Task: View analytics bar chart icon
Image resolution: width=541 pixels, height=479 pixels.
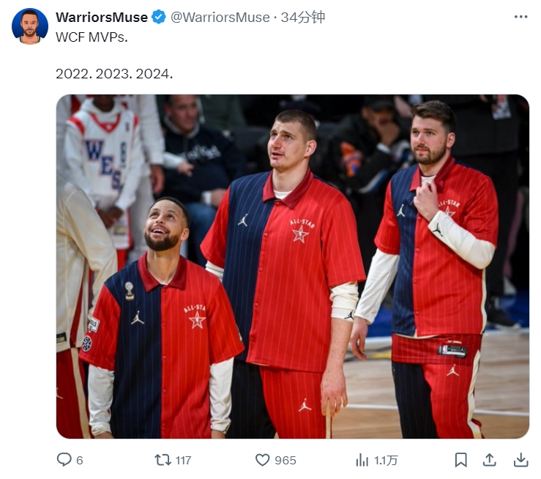Action: click(x=362, y=460)
